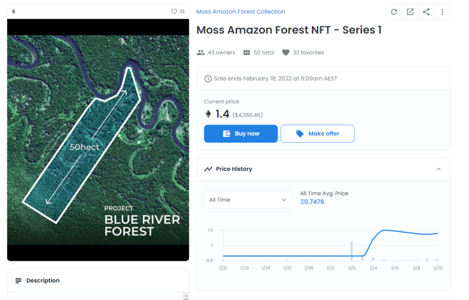Click the 2/2 volume bar in chart
Image resolution: width=469 pixels, height=300 pixels.
coord(351,251)
